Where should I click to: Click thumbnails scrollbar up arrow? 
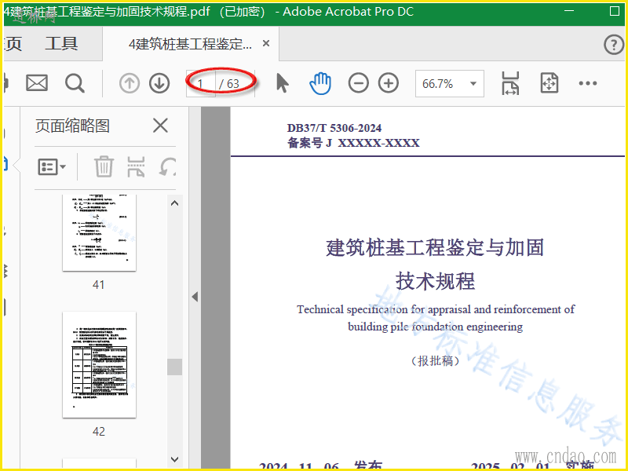coord(174,203)
